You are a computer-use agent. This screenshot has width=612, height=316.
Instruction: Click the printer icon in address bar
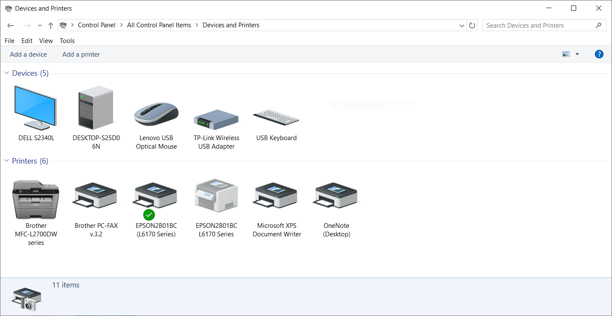point(63,25)
